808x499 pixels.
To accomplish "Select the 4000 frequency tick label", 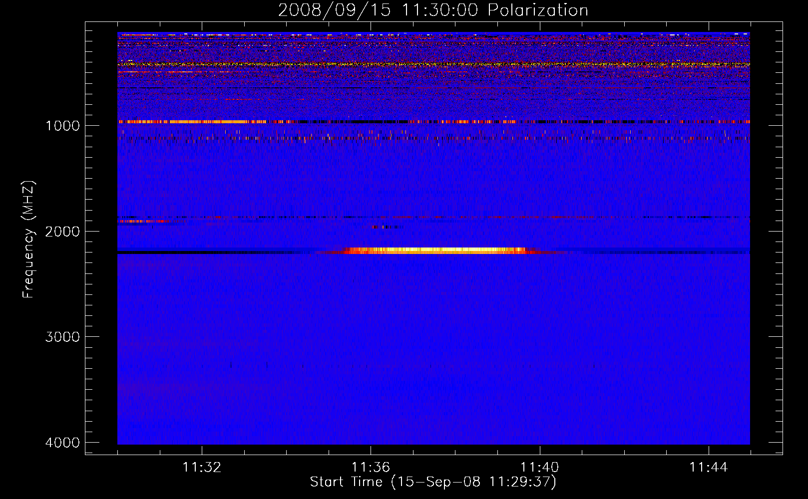I will pos(62,443).
